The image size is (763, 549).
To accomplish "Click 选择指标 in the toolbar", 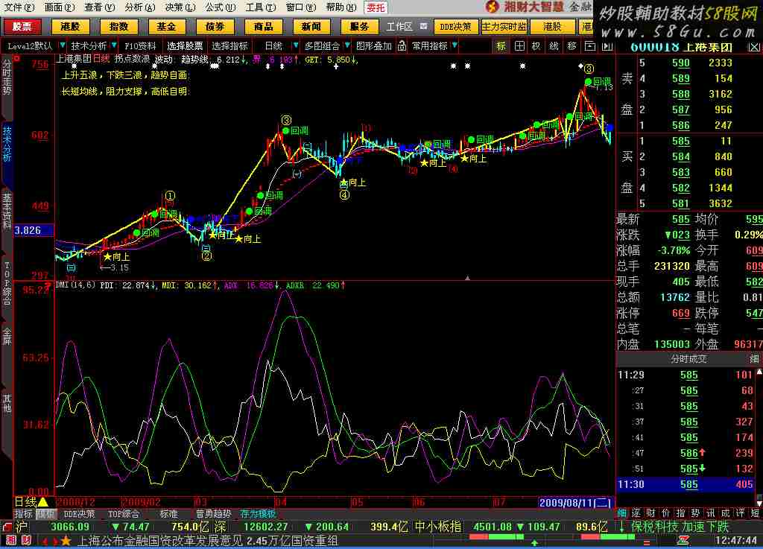I will tap(229, 45).
